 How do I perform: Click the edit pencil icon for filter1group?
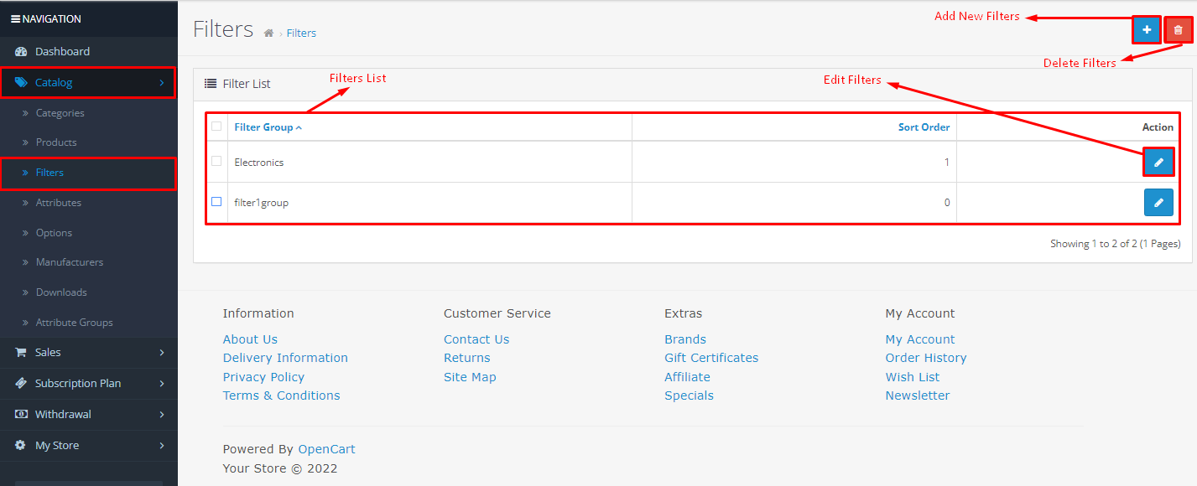(x=1158, y=202)
